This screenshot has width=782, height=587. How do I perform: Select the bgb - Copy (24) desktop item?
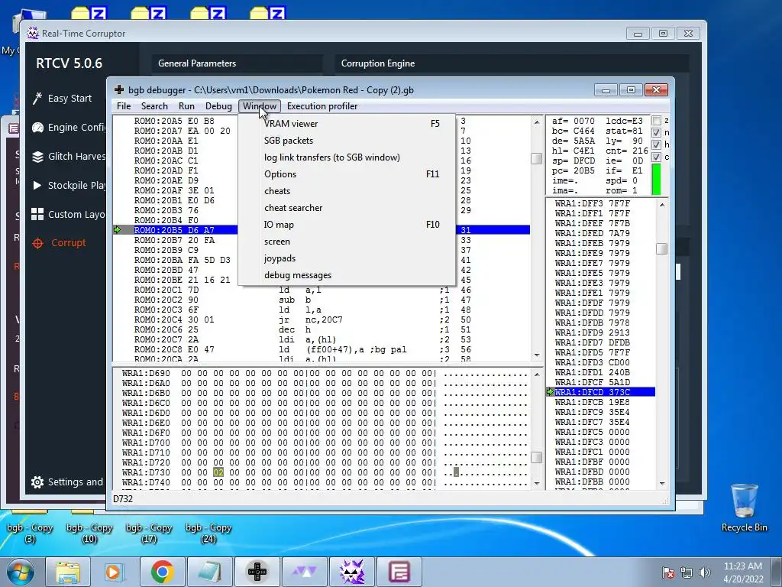[208, 532]
